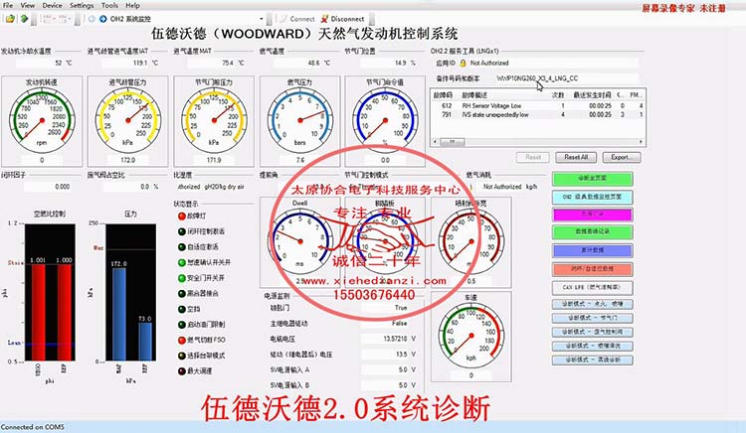Click the padlock icon beside Not Authorized
Image resolution: width=746 pixels, height=433 pixels.
[x=463, y=63]
